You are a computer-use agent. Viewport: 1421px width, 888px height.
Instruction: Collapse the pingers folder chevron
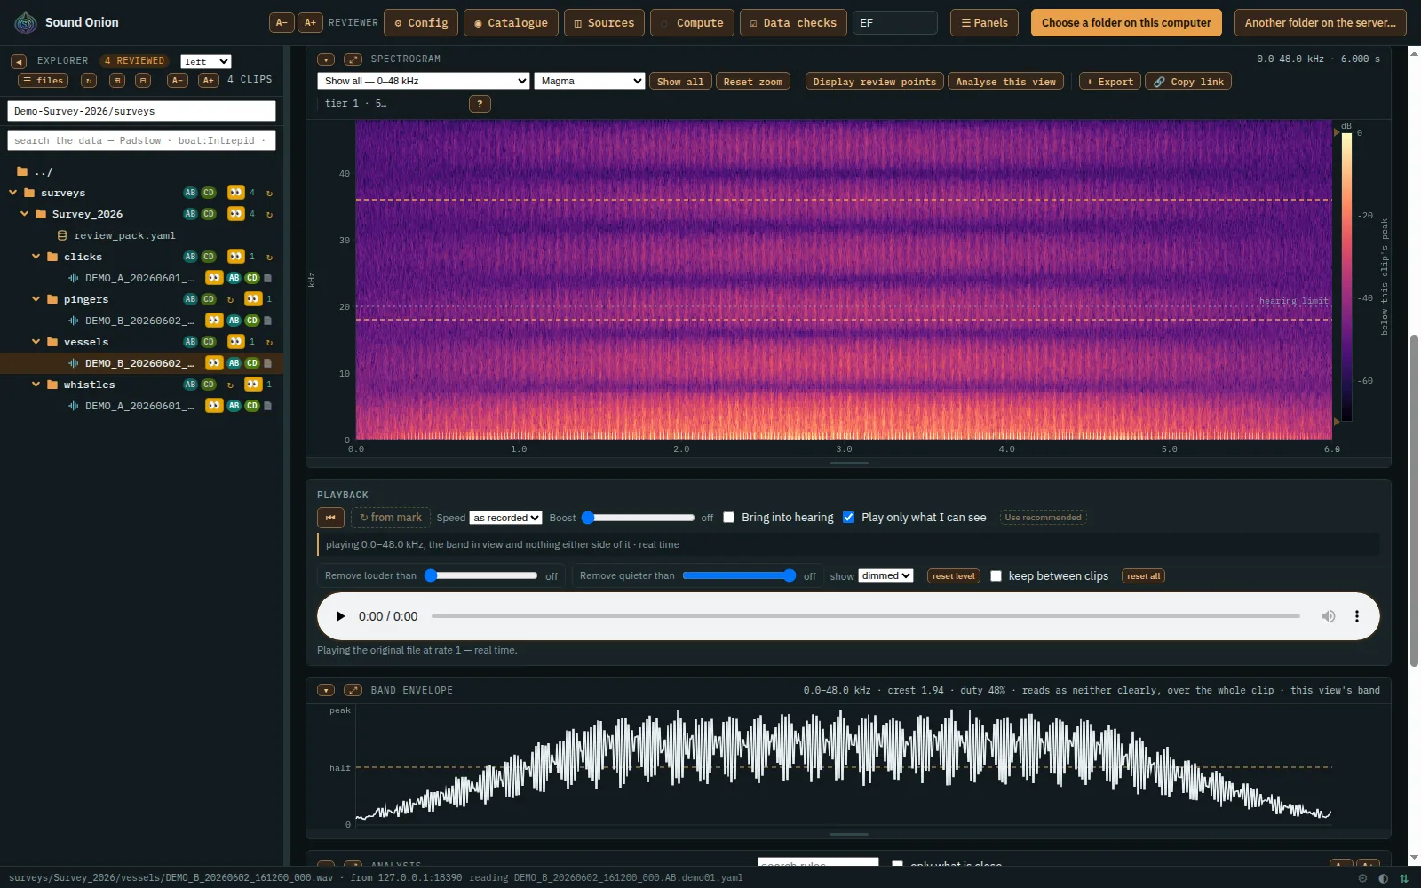pyautogui.click(x=36, y=299)
